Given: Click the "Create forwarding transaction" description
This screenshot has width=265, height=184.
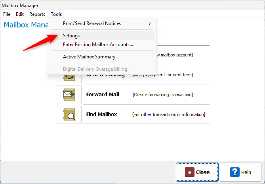Looking at the screenshot, I should pyautogui.click(x=162, y=95).
